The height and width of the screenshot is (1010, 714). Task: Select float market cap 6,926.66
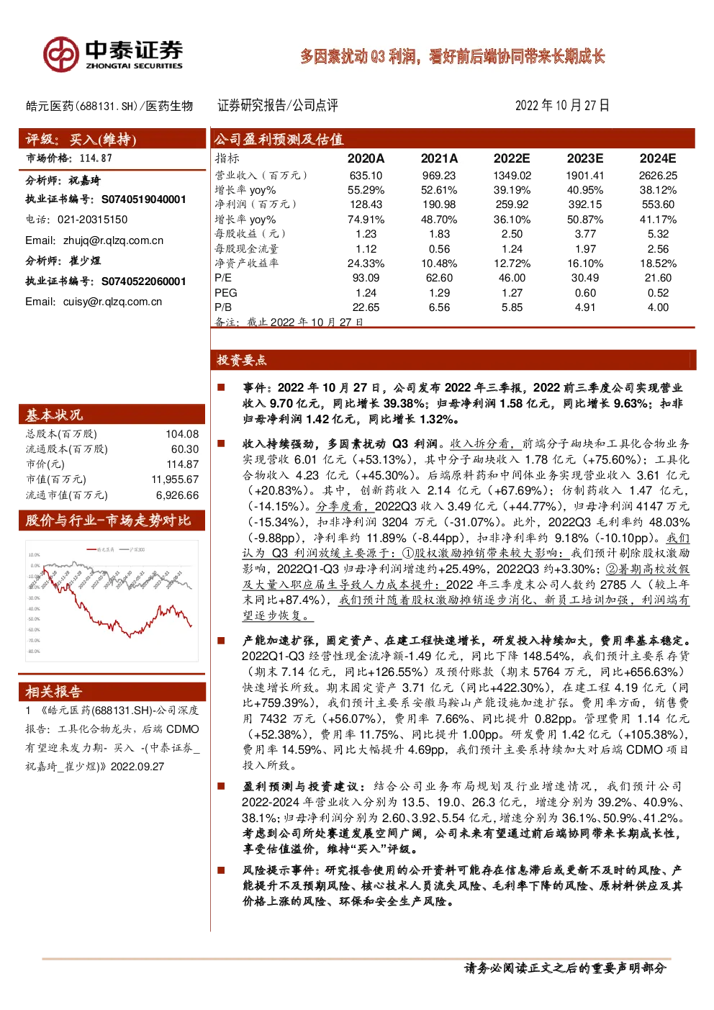[177, 495]
